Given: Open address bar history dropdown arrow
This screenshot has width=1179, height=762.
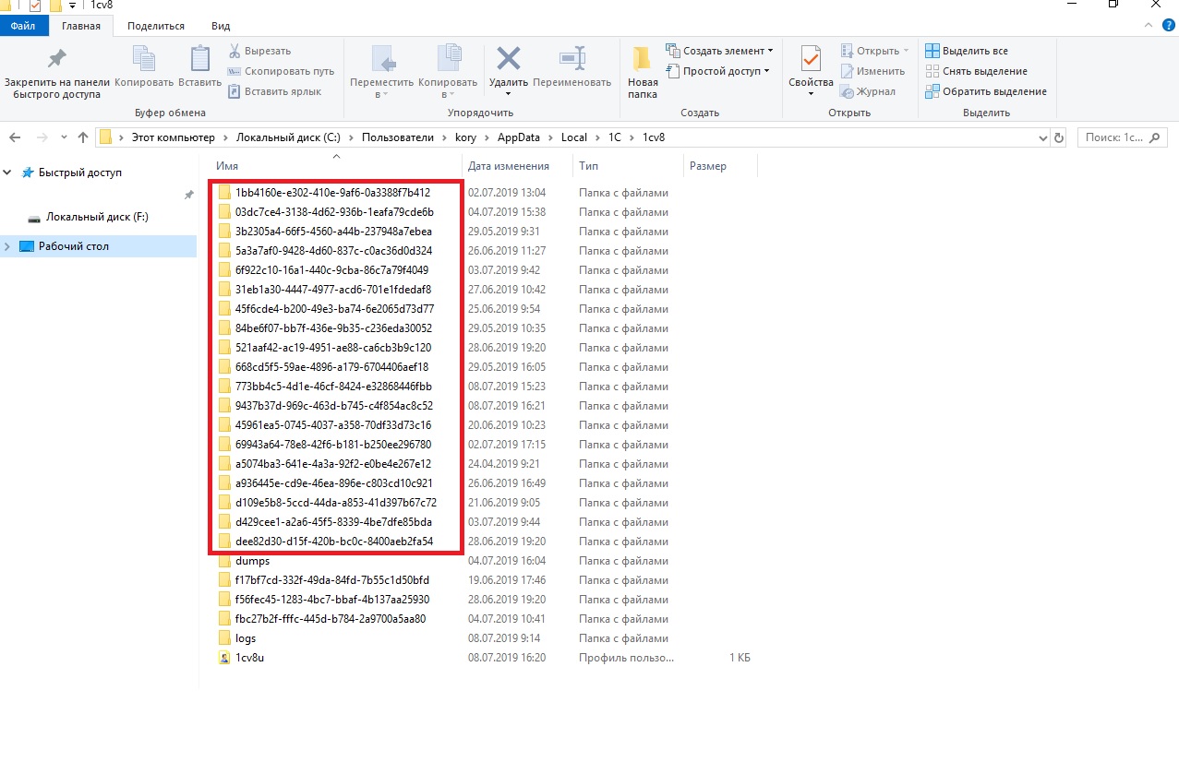Looking at the screenshot, I should coord(1044,137).
